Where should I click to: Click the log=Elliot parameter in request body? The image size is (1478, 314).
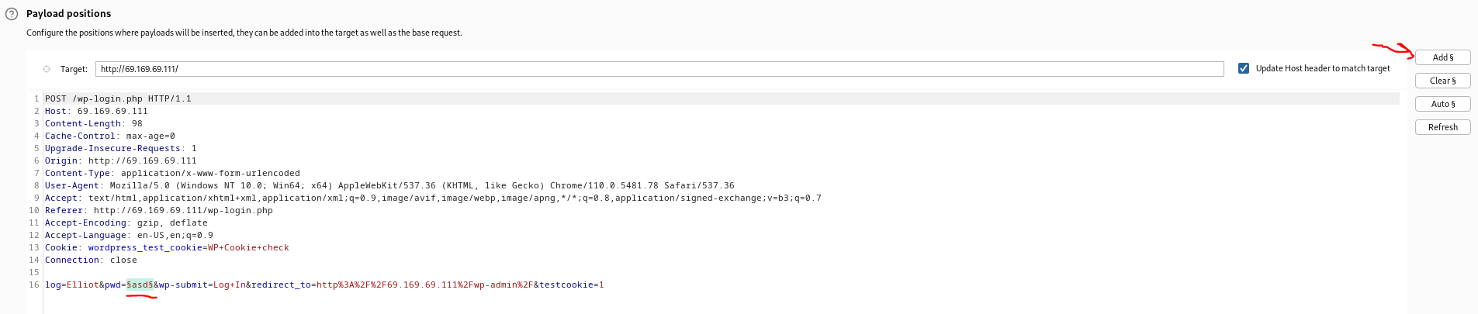pyautogui.click(x=71, y=285)
